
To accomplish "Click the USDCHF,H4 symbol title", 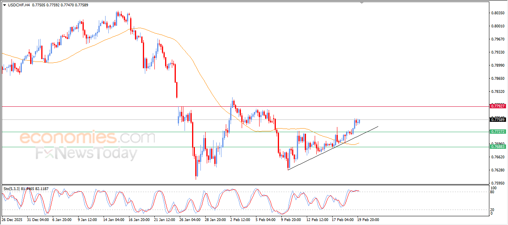I will point(18,5).
